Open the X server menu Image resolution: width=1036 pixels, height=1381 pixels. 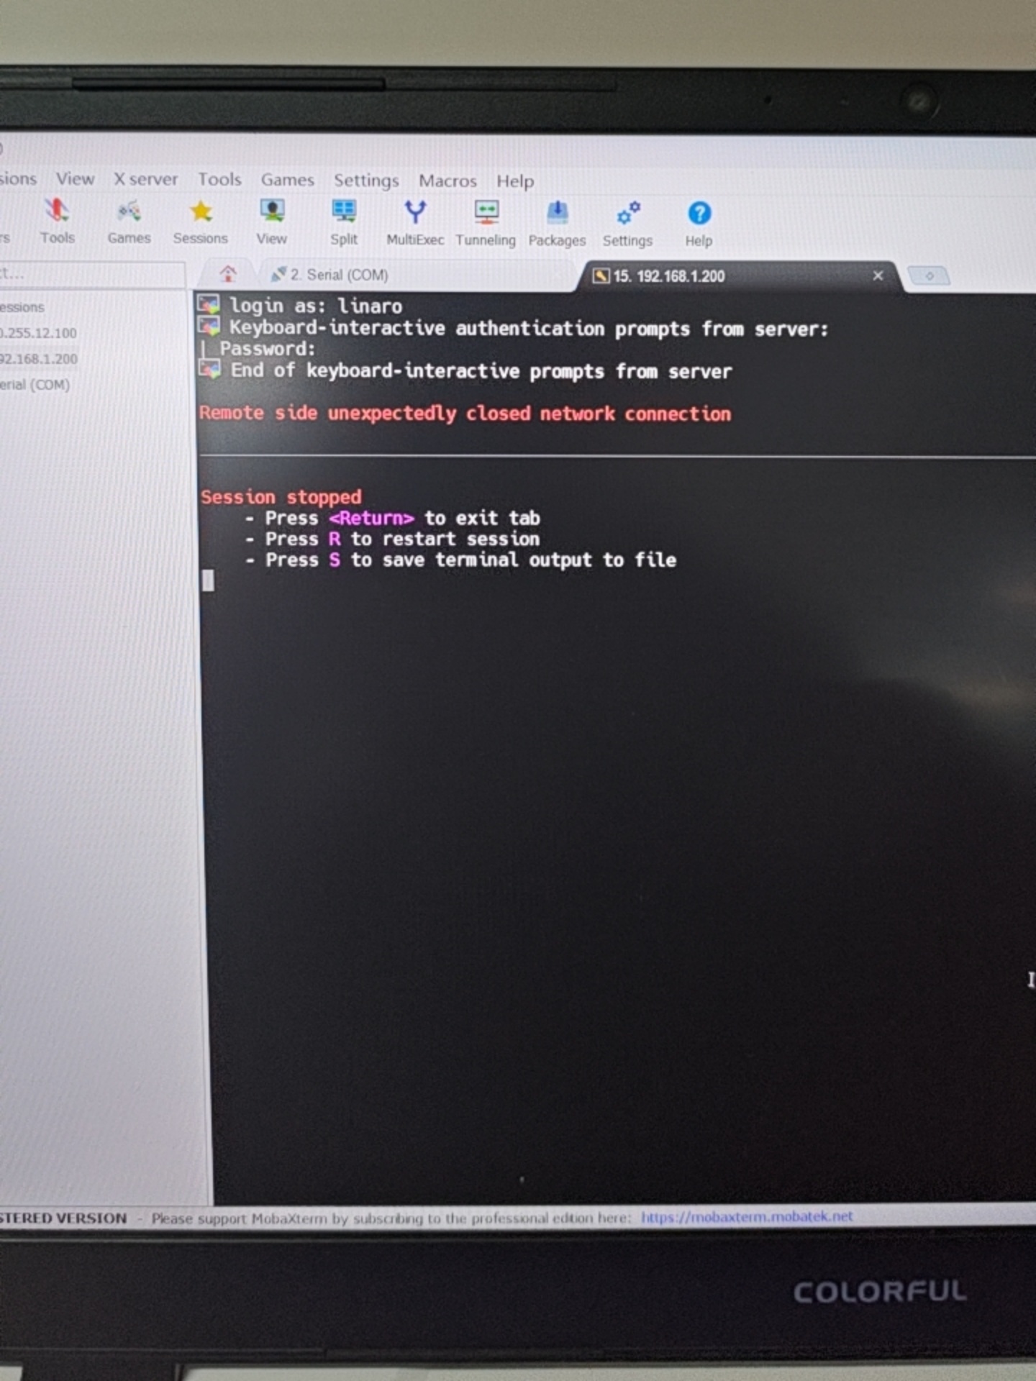(145, 179)
